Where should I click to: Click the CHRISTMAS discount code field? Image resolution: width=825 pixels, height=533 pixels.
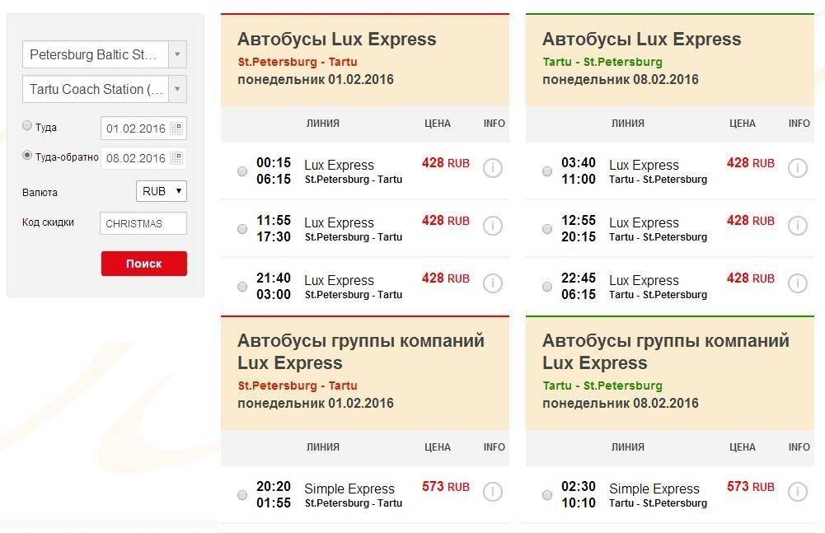[x=143, y=223]
